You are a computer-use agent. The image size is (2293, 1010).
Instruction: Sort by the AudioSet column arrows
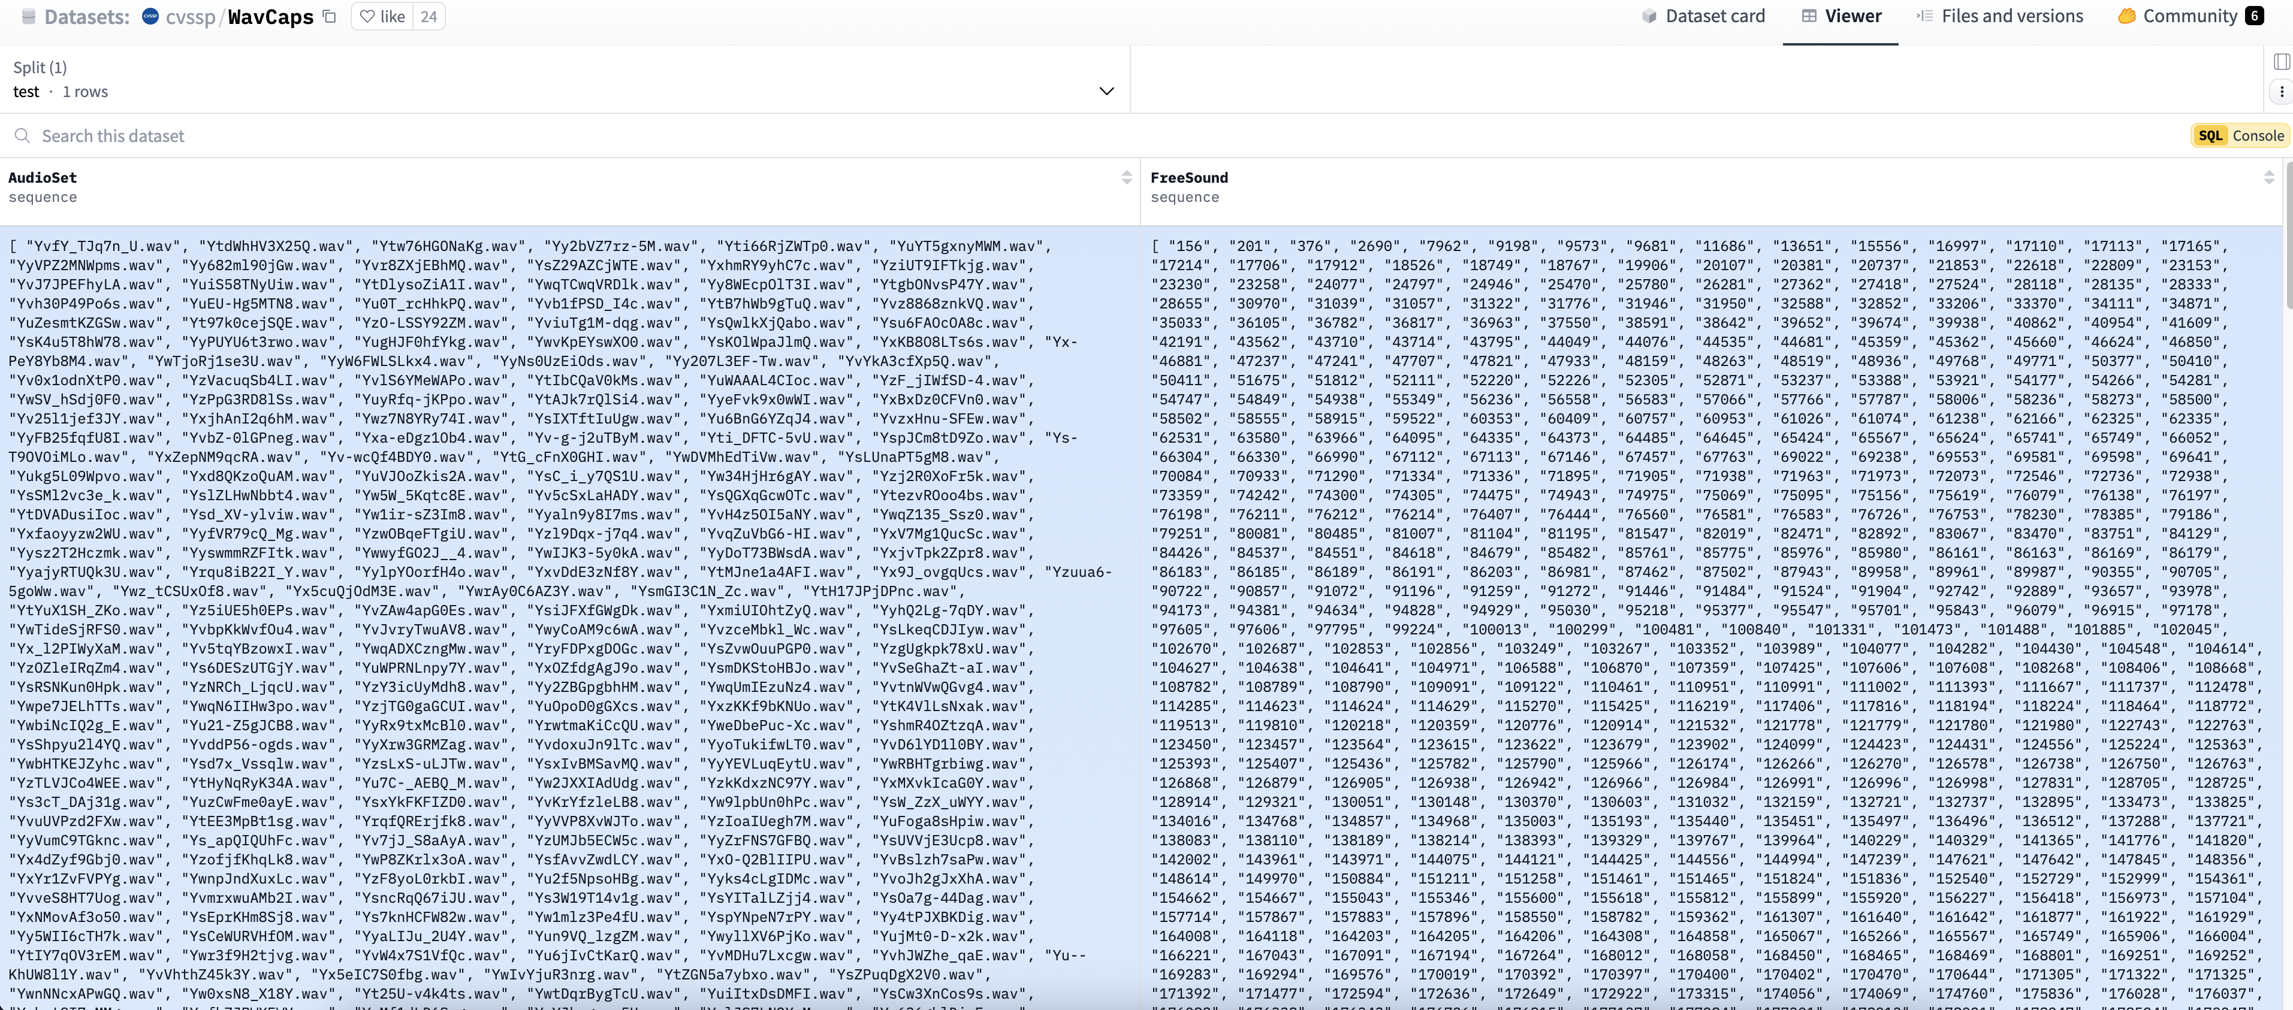[1126, 178]
